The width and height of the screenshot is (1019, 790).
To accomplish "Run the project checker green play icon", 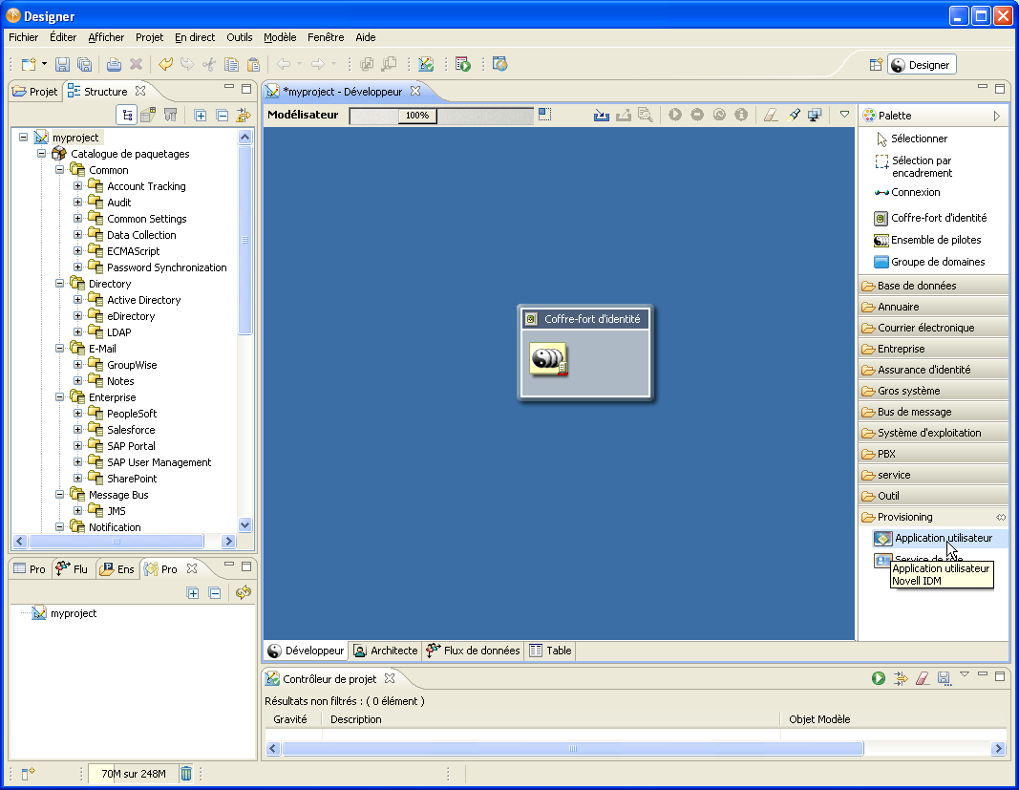I will tap(878, 678).
